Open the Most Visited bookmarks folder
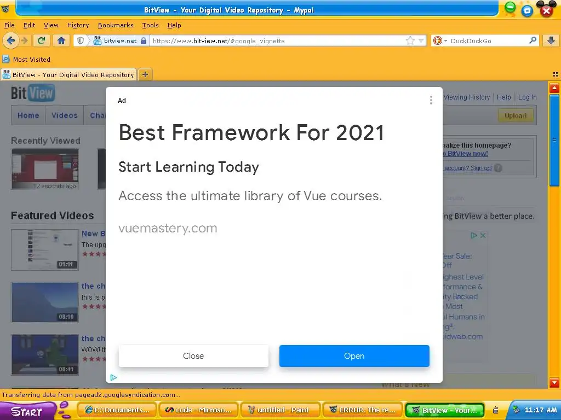The width and height of the screenshot is (561, 420). [x=26, y=59]
